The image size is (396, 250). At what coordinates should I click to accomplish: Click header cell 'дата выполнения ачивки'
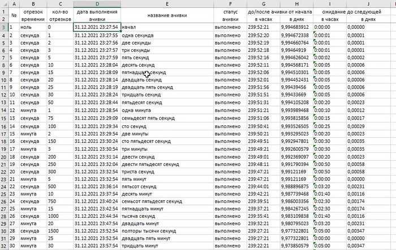[x=97, y=15]
